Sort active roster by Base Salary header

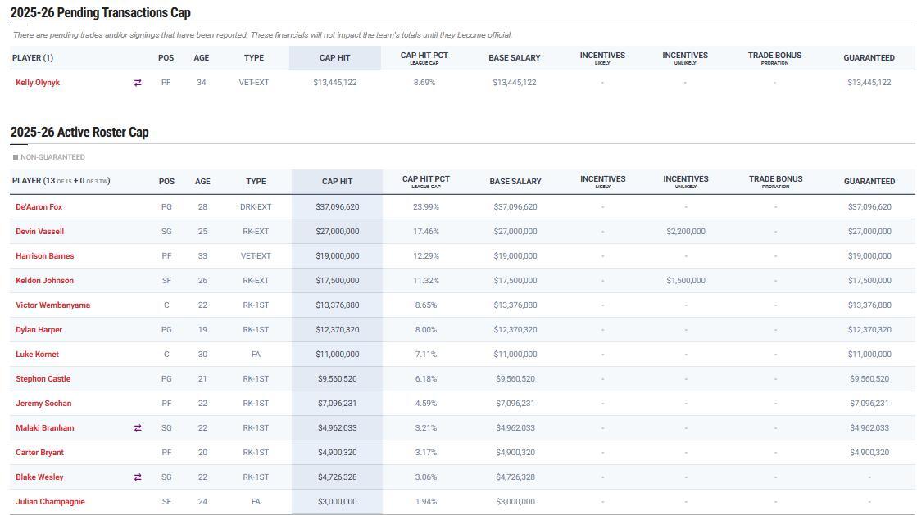tap(515, 182)
